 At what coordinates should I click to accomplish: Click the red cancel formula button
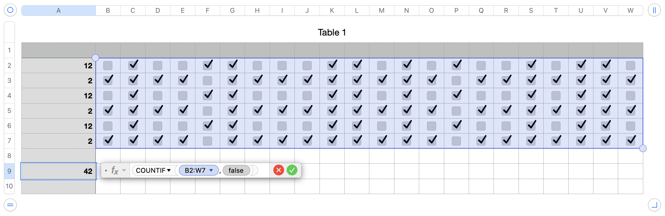[x=278, y=170]
